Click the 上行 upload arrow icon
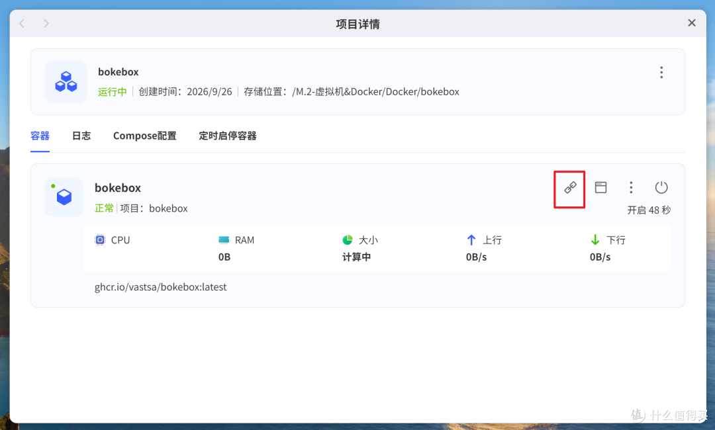Image resolution: width=715 pixels, height=430 pixels. coord(471,239)
